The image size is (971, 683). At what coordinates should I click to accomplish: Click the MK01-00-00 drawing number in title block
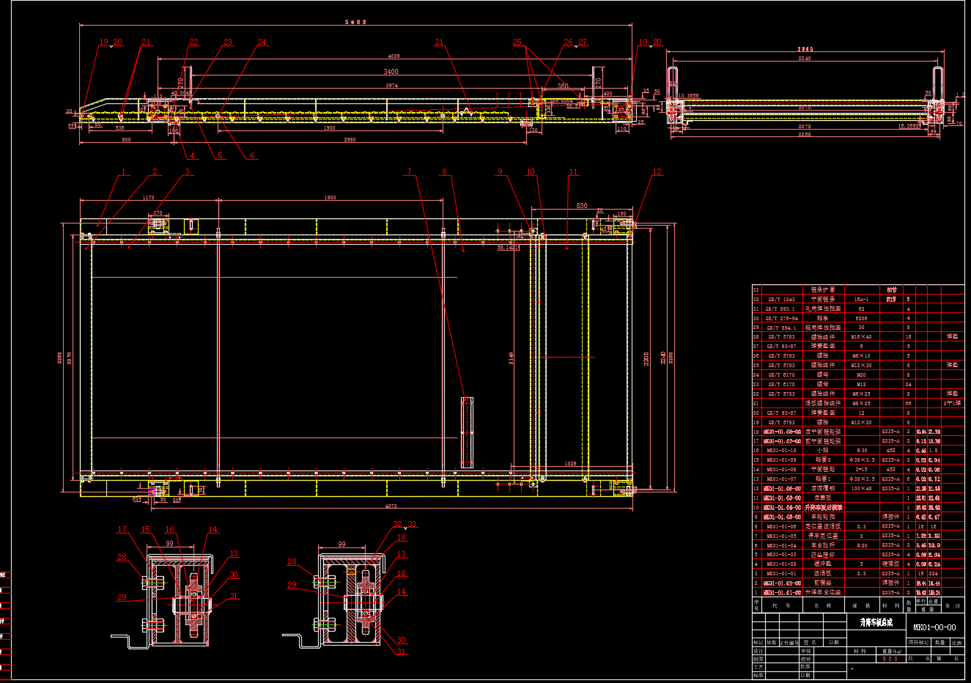[934, 627]
